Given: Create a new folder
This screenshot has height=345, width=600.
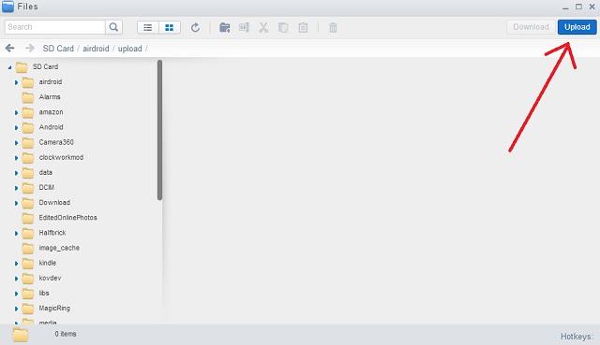Looking at the screenshot, I should [225, 27].
